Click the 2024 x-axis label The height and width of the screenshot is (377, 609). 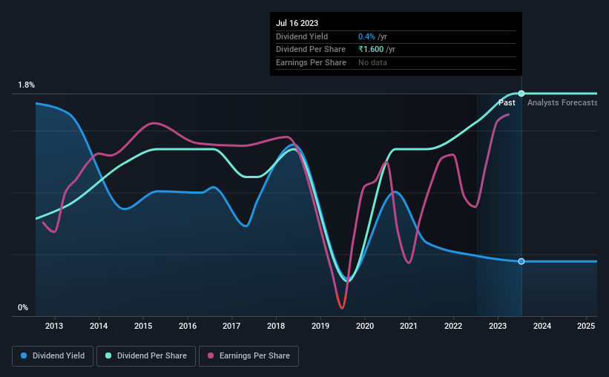[x=542, y=326]
